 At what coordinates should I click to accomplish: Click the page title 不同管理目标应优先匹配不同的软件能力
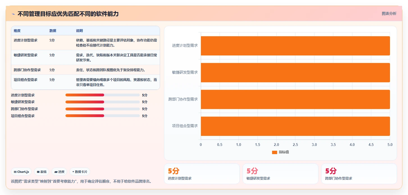[68, 14]
